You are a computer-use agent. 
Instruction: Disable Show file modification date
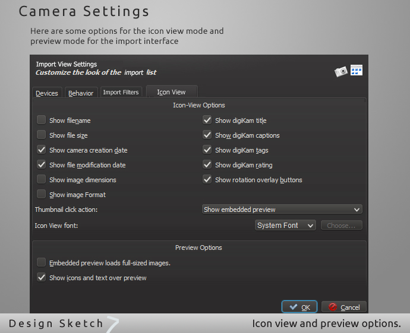click(41, 164)
